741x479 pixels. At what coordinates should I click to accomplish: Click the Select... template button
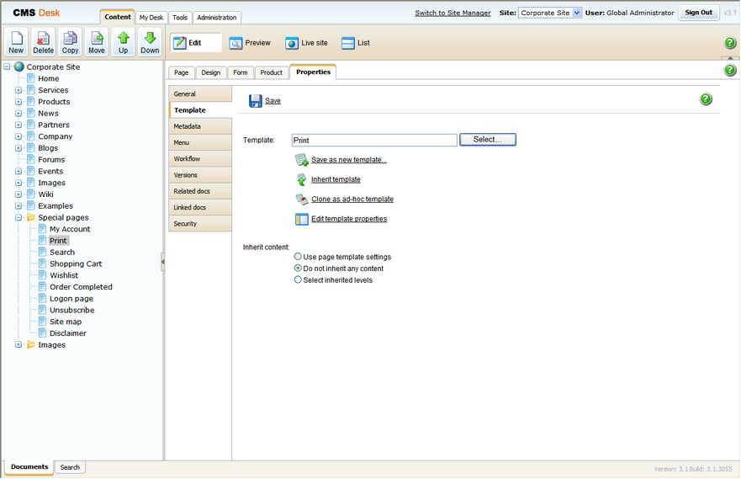coord(488,140)
